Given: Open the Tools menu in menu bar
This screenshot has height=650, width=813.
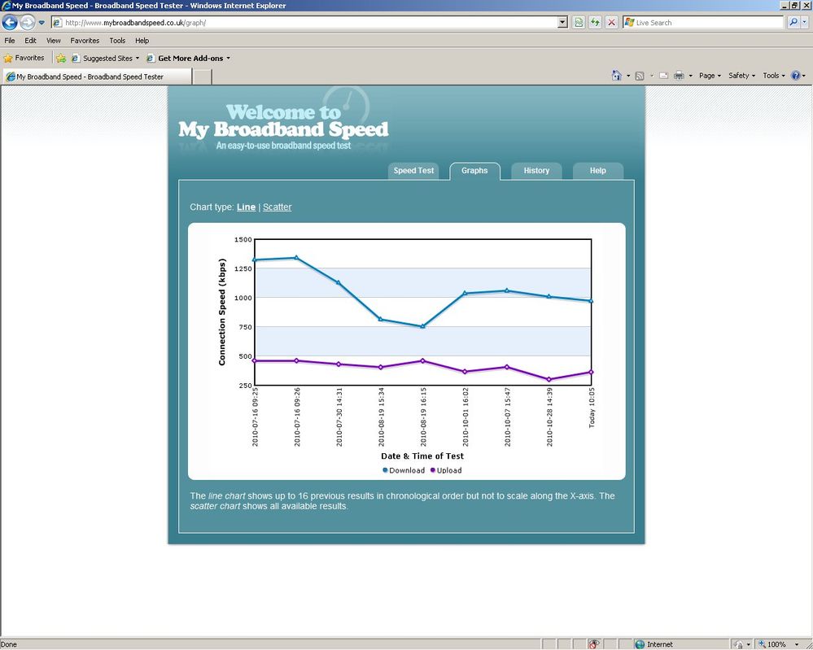Looking at the screenshot, I should (117, 41).
